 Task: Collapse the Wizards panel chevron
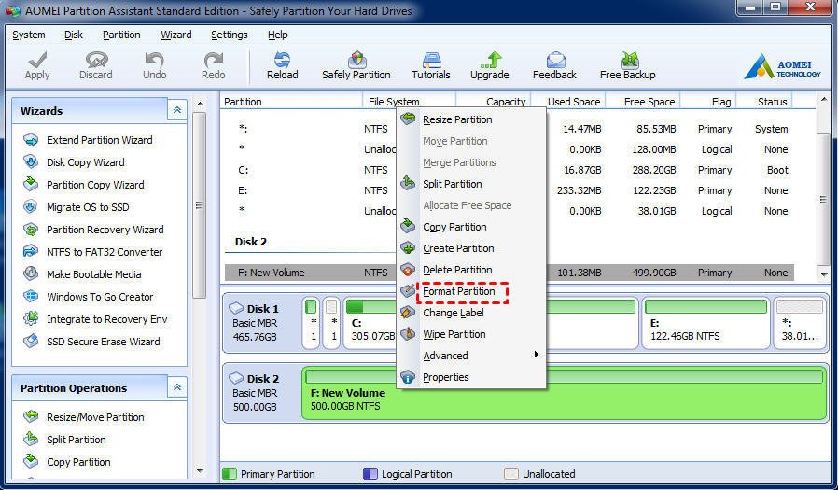click(x=177, y=111)
